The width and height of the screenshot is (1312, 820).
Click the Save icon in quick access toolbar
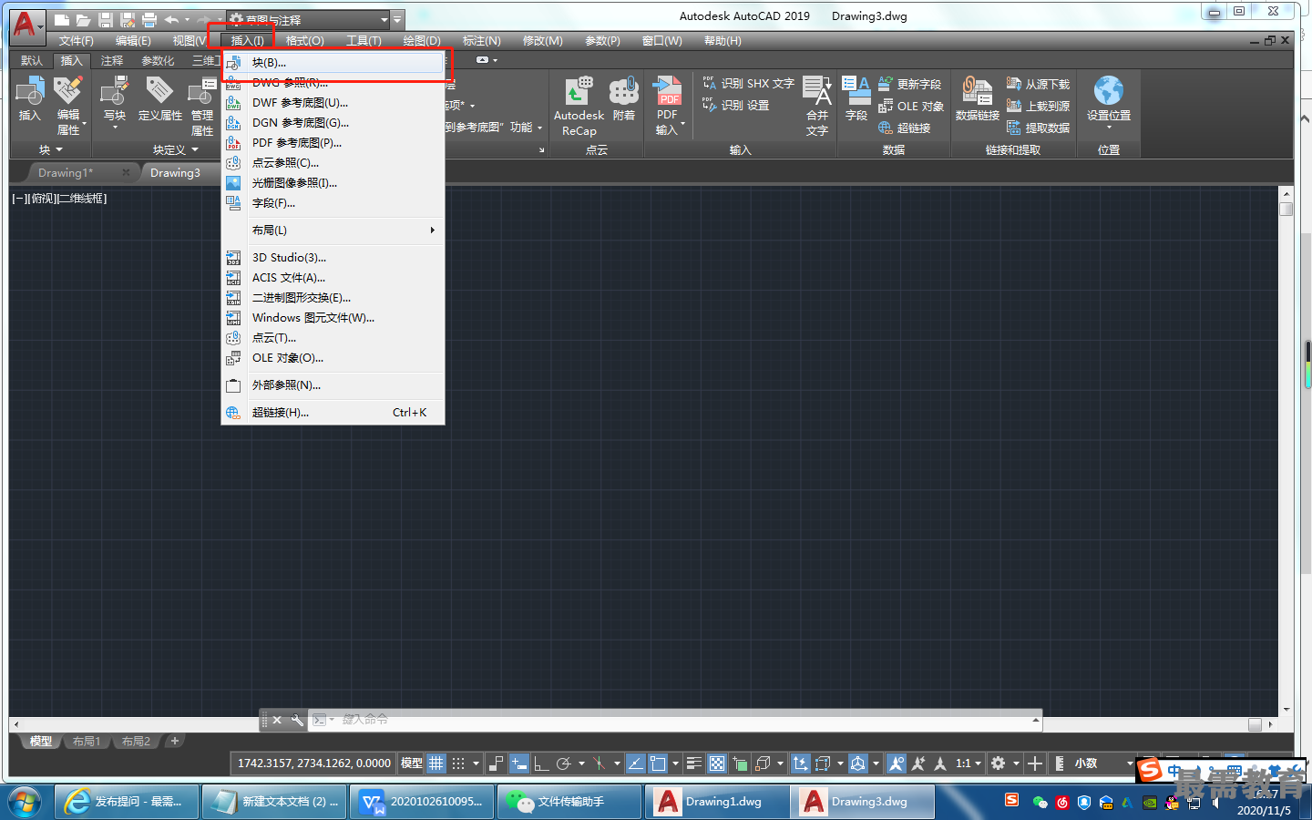[x=105, y=19]
